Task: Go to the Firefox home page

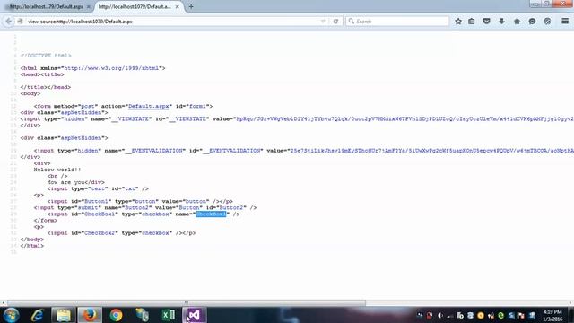Action: (517, 22)
